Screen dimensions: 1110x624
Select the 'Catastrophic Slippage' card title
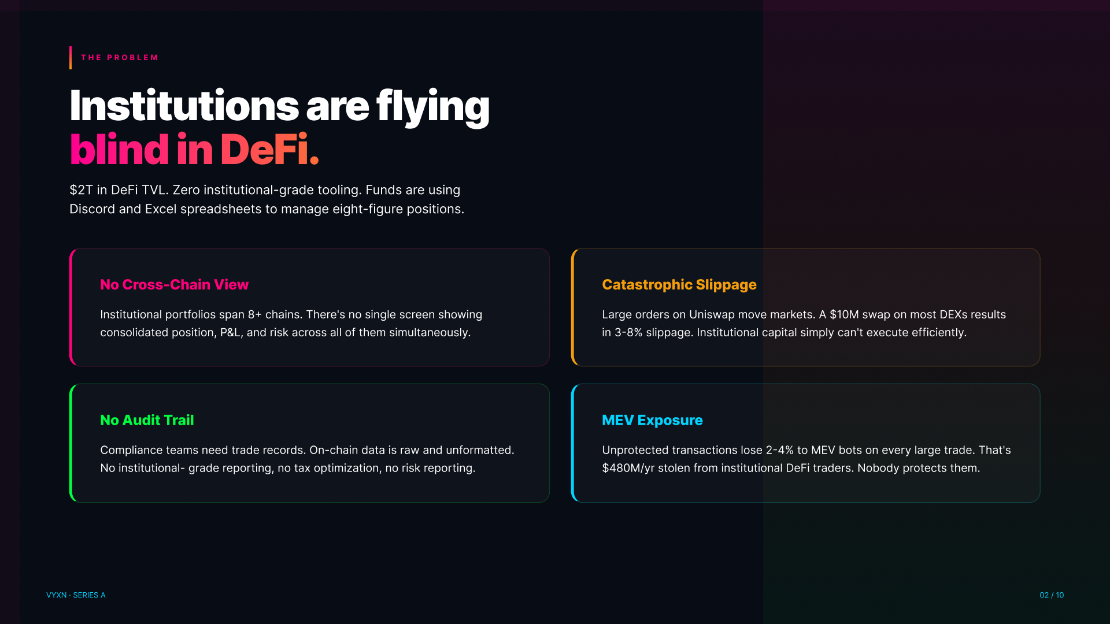(x=679, y=284)
